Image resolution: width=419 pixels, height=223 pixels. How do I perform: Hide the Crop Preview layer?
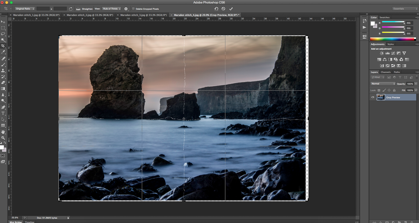point(373,97)
